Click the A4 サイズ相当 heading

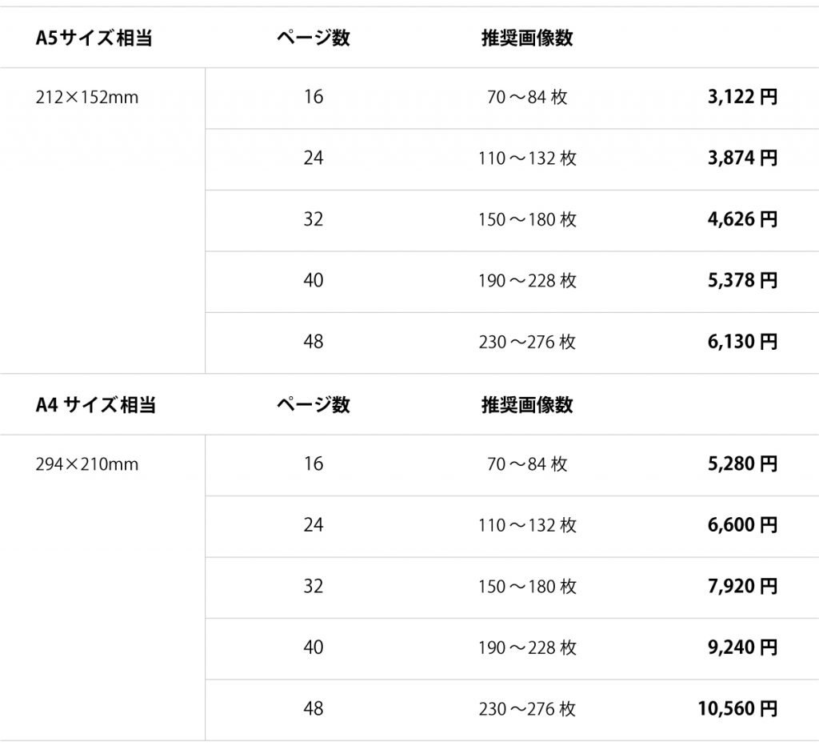(x=96, y=405)
